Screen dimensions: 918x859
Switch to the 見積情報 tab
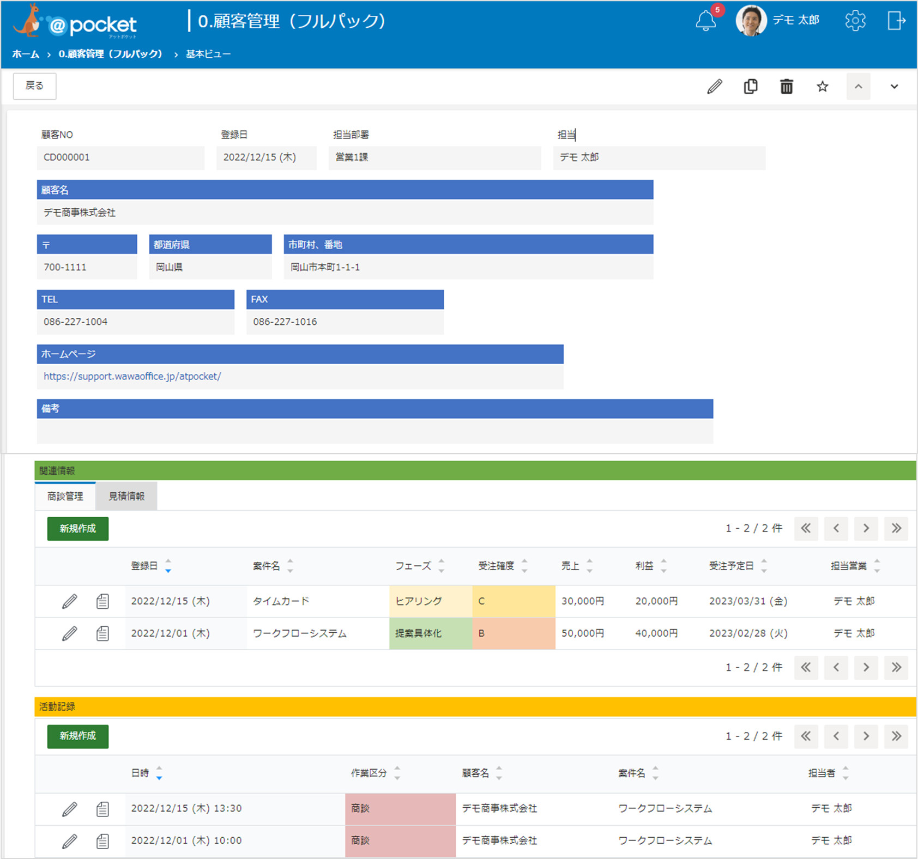point(126,496)
